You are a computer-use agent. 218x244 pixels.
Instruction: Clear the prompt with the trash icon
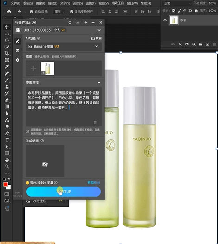click(95, 122)
